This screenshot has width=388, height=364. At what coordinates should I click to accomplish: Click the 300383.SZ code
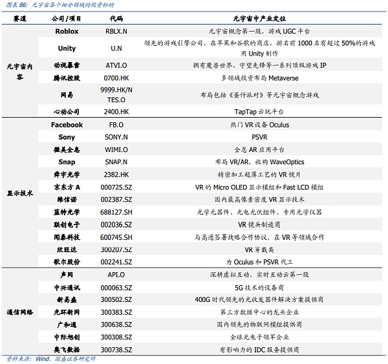[x=116, y=312]
